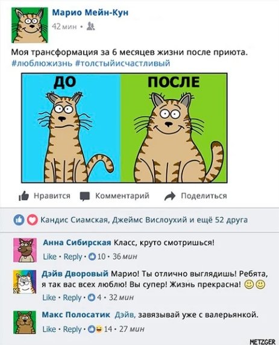Reply to Макс Полосатик's comment
This screenshot has width=279, height=345.
72,329
